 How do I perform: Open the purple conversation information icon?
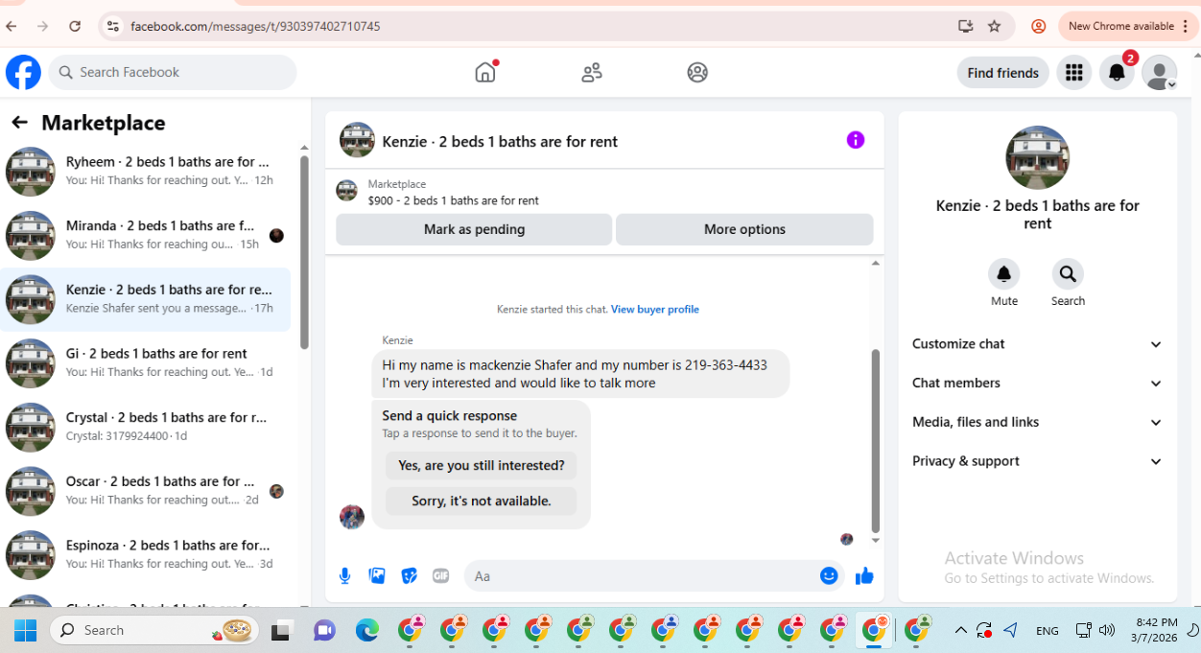[856, 140]
